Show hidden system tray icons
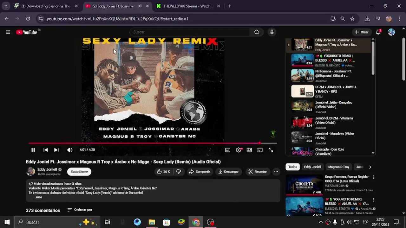 [x=321, y=222]
